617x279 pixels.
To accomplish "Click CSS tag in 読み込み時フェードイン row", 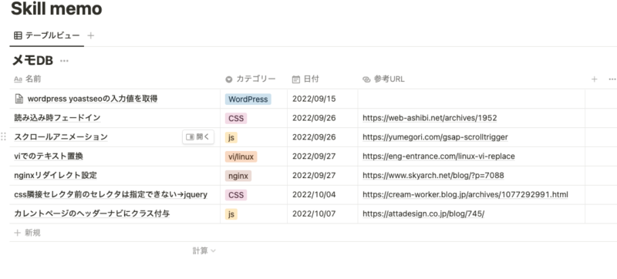I will point(236,118).
